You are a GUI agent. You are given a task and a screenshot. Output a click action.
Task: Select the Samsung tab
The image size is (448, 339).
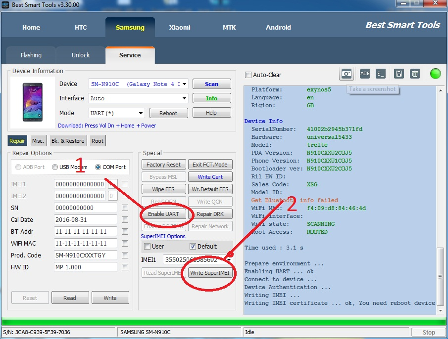130,27
